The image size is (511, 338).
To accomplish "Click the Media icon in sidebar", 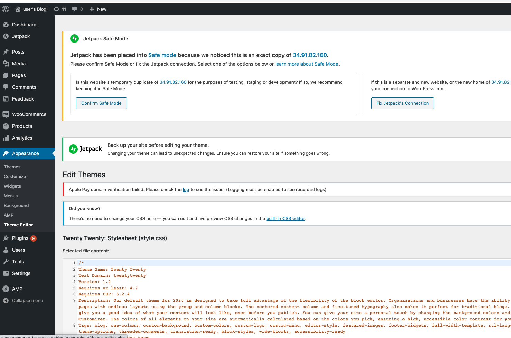I will (x=6, y=64).
